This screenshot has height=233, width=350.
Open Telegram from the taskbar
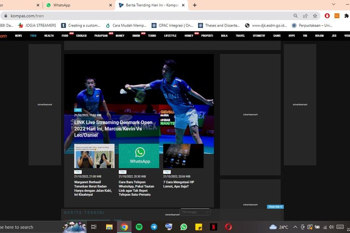pyautogui.click(x=154, y=227)
